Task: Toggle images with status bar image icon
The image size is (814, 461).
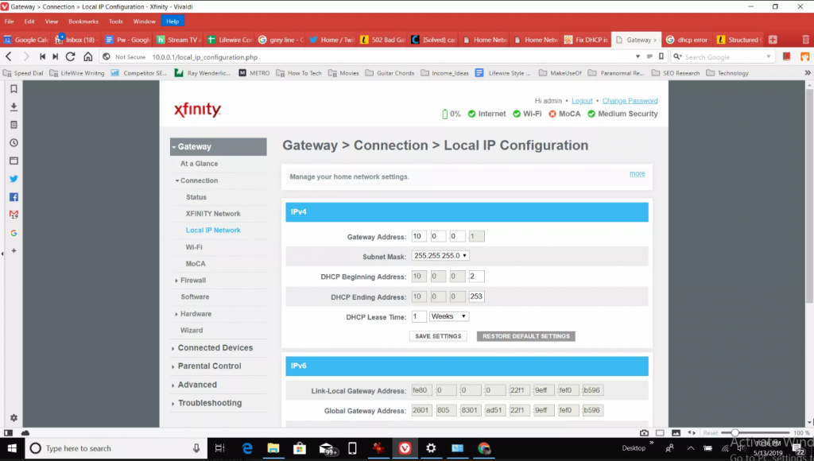Action: tap(676, 432)
